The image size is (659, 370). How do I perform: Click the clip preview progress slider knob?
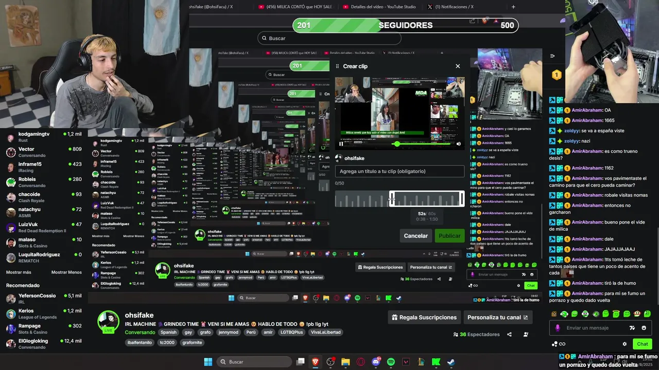pos(396,144)
